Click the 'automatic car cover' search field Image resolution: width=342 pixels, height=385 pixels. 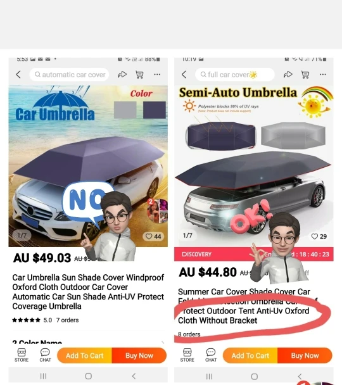click(x=70, y=74)
